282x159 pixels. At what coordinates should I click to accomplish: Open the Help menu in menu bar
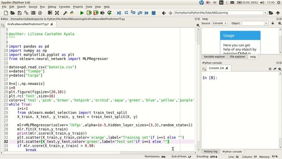pyautogui.click(x=107, y=7)
